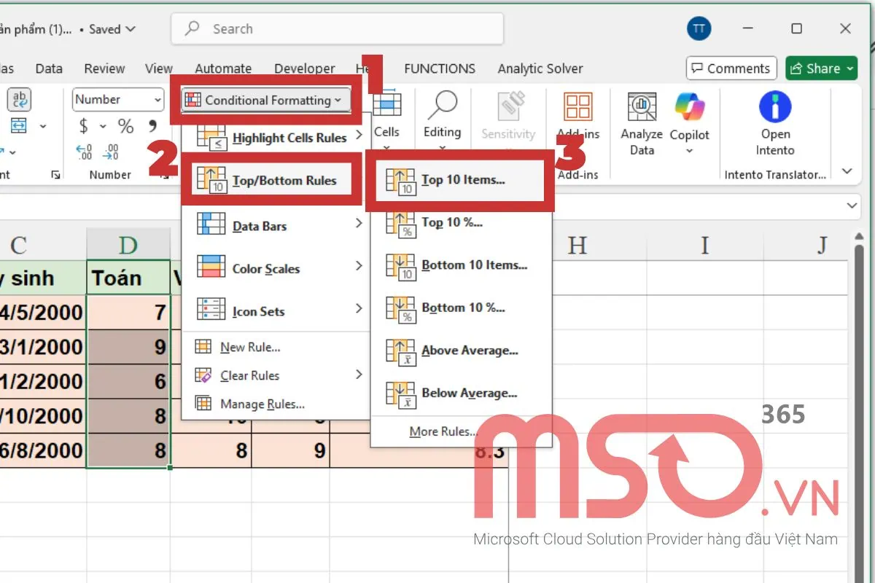This screenshot has height=583, width=875.
Task: Switch to the Review ribbon tab
Action: [x=104, y=69]
